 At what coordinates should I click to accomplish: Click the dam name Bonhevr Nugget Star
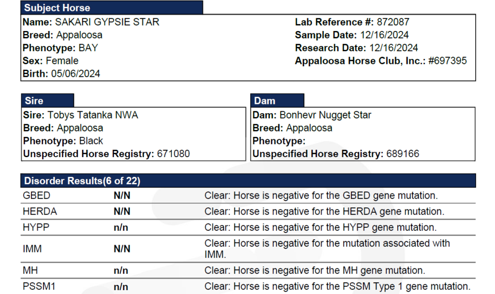(x=325, y=116)
